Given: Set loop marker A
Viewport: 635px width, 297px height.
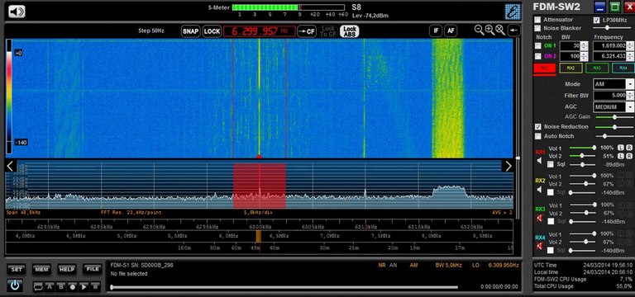Looking at the screenshot, I should [50, 286].
